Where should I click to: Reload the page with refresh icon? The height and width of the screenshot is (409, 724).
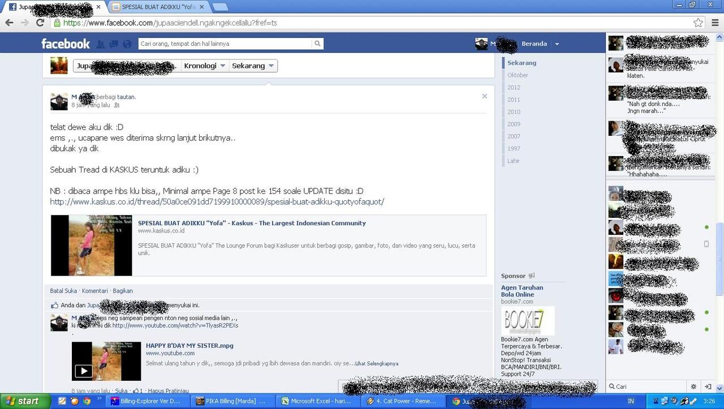pyautogui.click(x=40, y=23)
